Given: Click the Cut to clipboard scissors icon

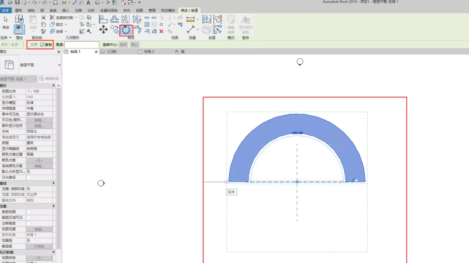Looking at the screenshot, I should tap(44, 18).
